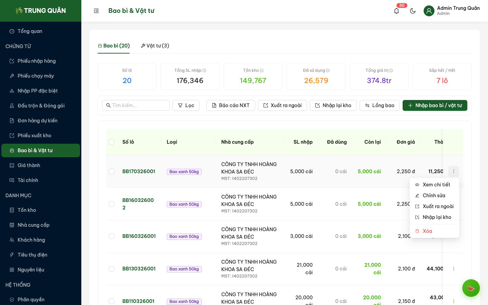The image size is (488, 305).
Task: Click the Phiếu nhập hàng sidebar icon
Action: (12, 61)
